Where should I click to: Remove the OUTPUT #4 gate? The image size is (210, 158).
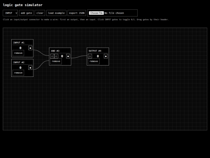point(94,61)
